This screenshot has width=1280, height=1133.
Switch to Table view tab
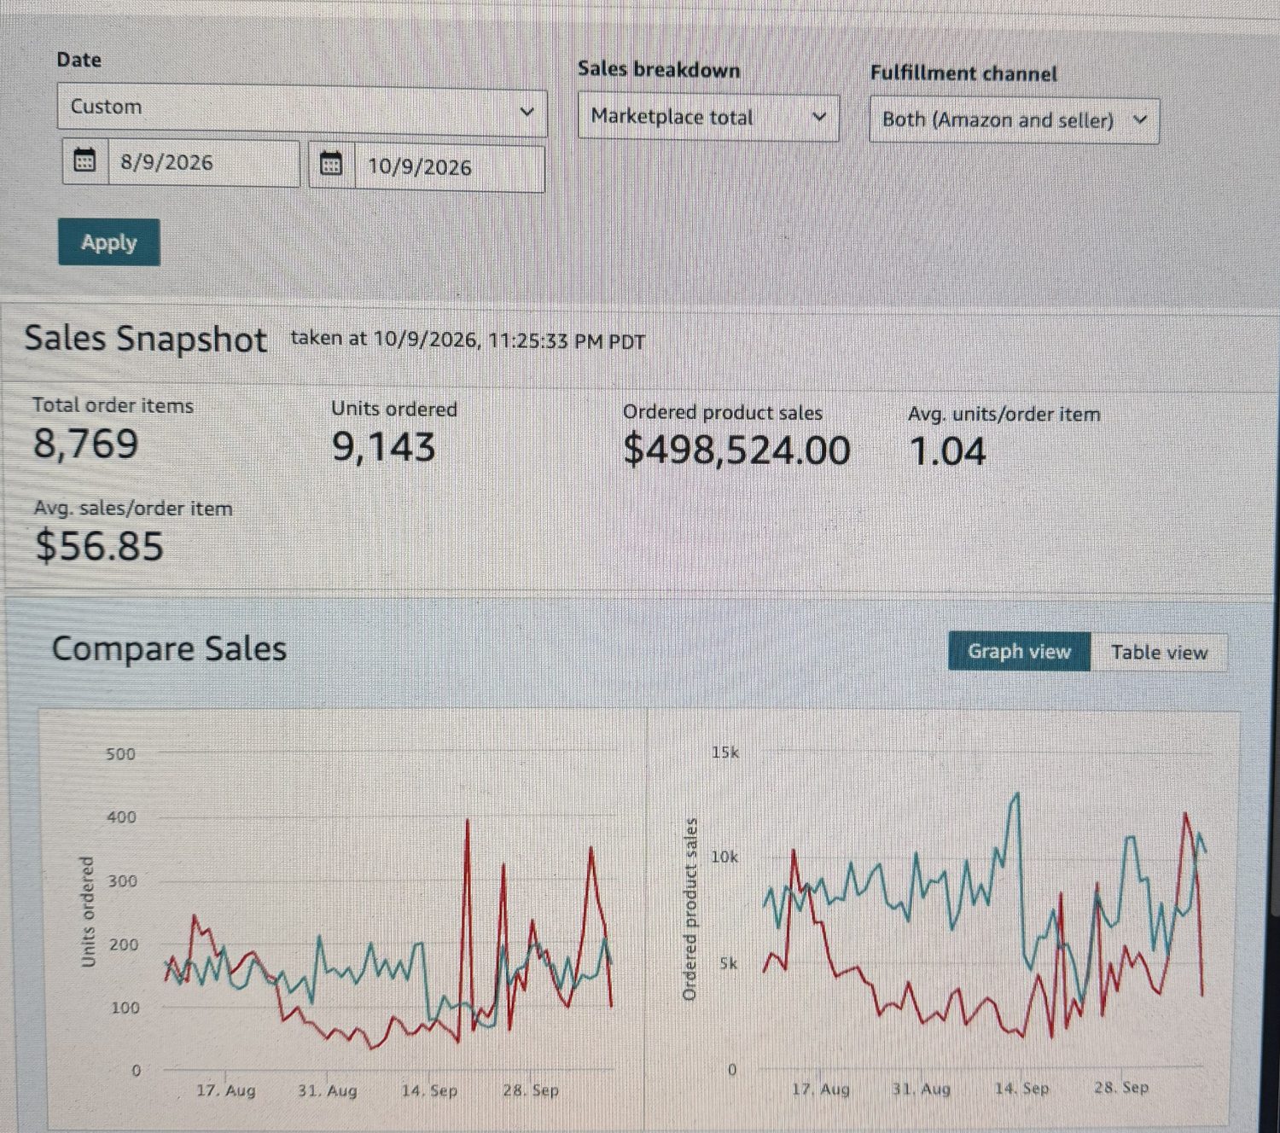coord(1159,653)
